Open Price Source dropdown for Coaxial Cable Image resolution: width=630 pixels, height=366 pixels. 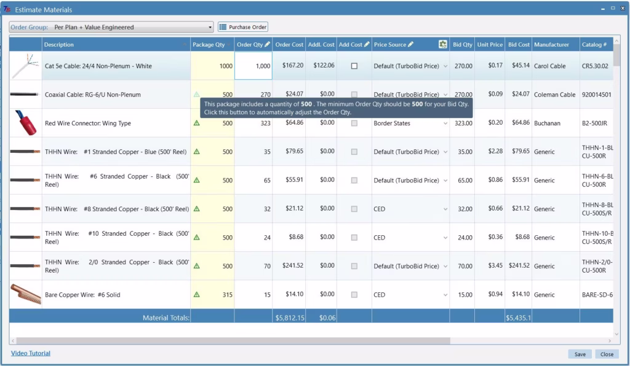pos(445,95)
